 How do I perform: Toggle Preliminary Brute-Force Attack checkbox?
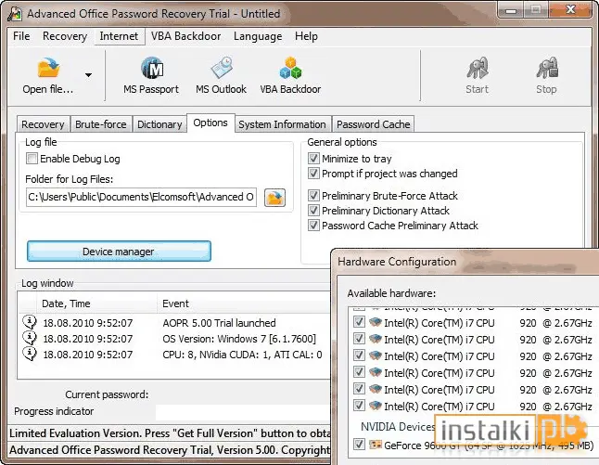click(x=313, y=196)
